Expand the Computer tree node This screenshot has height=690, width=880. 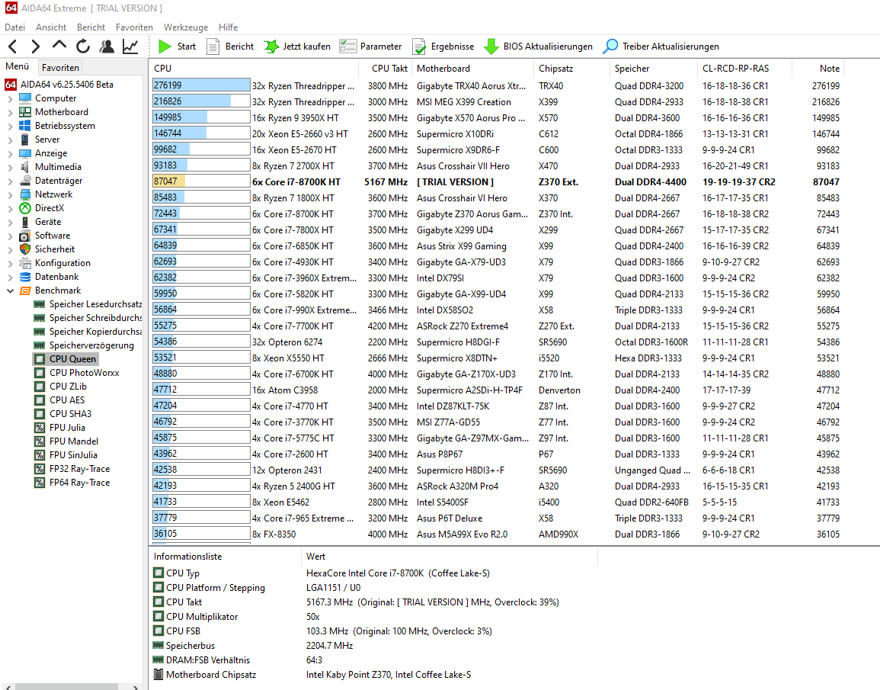click(x=10, y=98)
